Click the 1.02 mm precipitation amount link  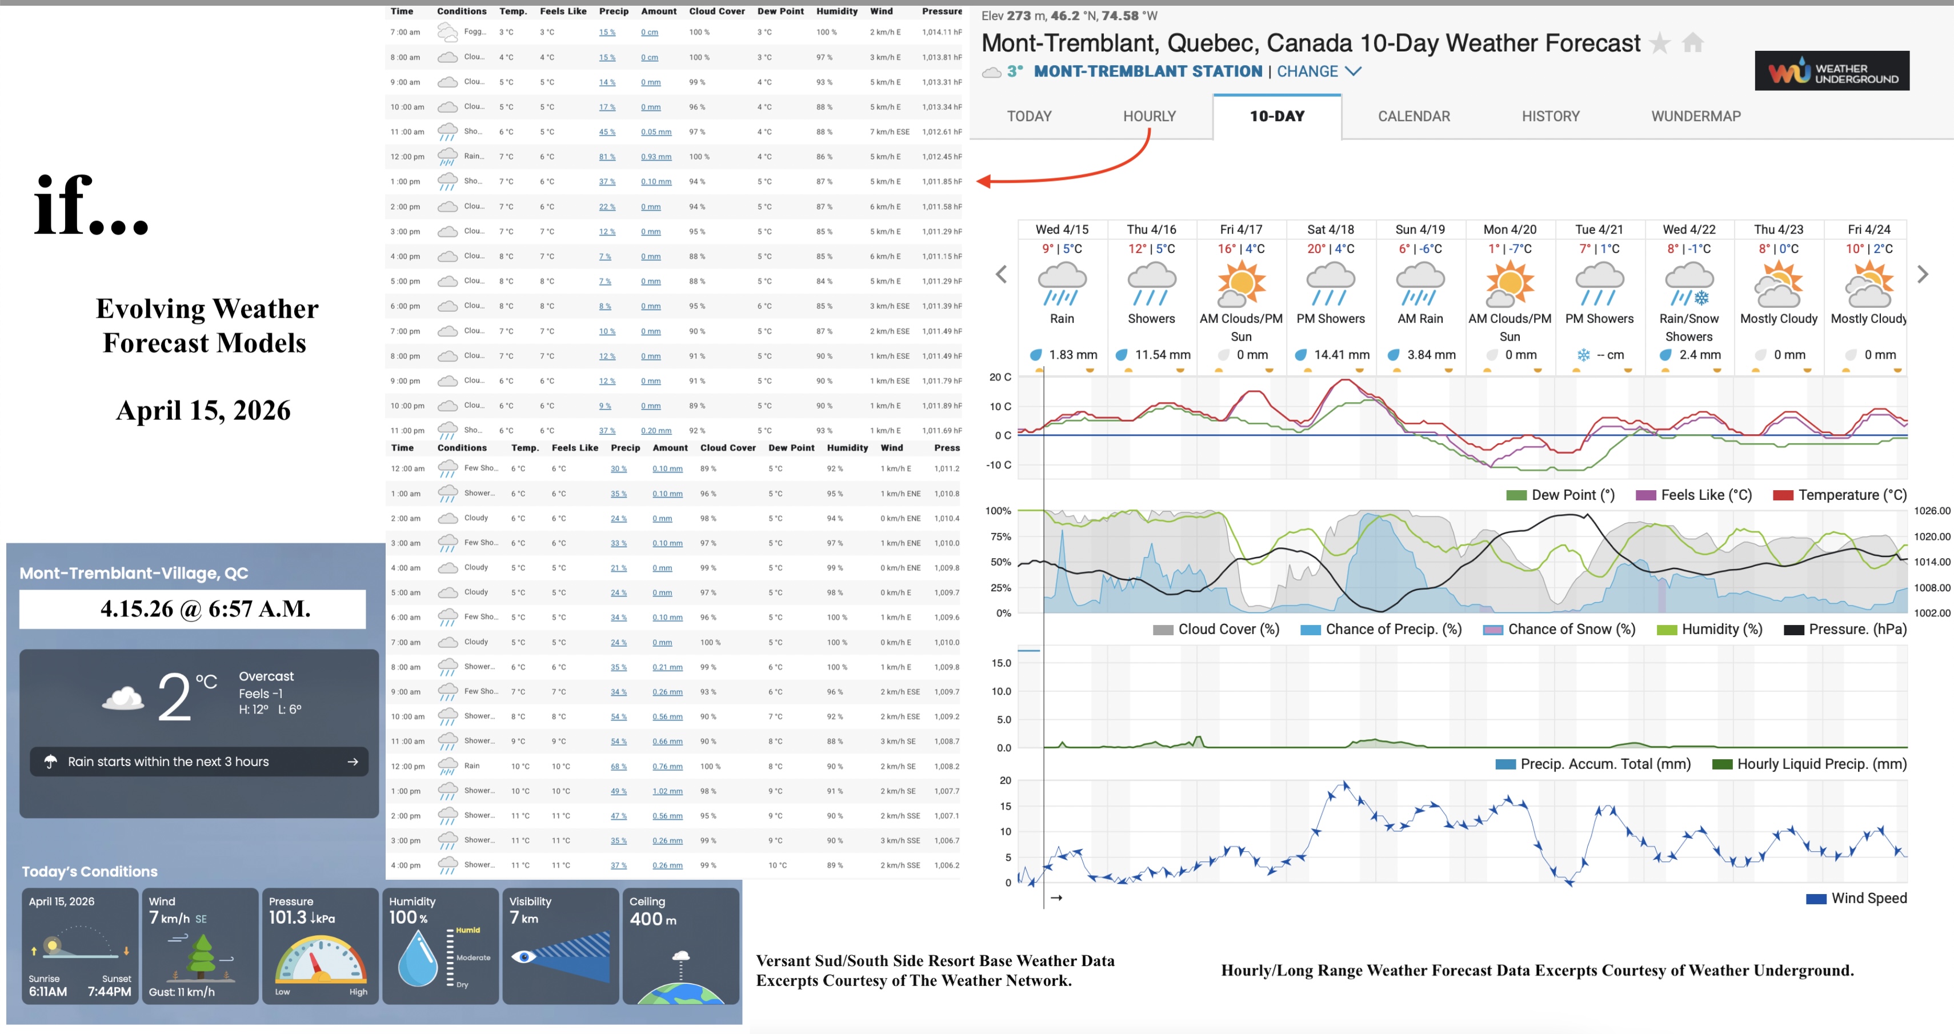coord(667,791)
